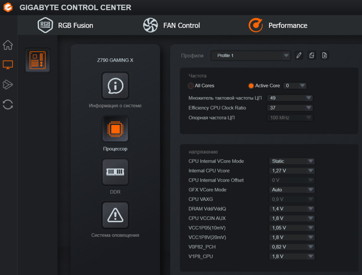The image size is (362, 275).
Task: Click the Информация о системе label
Action: [115, 105]
